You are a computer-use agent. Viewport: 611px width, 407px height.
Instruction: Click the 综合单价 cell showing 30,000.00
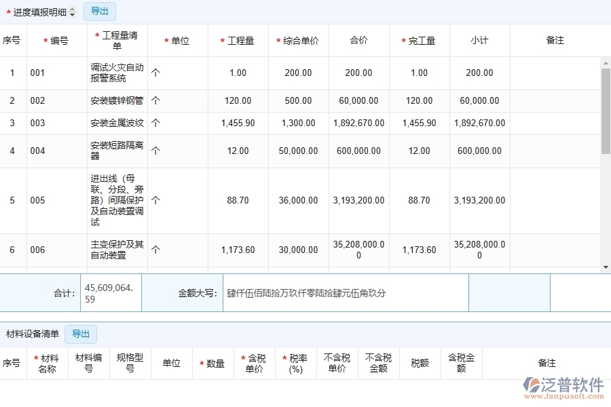click(298, 250)
